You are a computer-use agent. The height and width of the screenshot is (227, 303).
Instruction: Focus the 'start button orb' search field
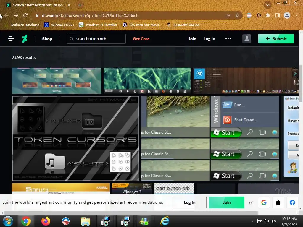pos(96,39)
